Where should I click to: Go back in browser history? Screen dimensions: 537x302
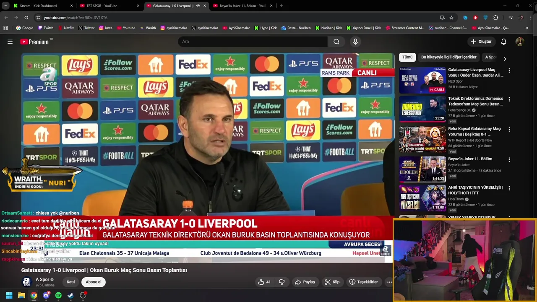pos(6,18)
